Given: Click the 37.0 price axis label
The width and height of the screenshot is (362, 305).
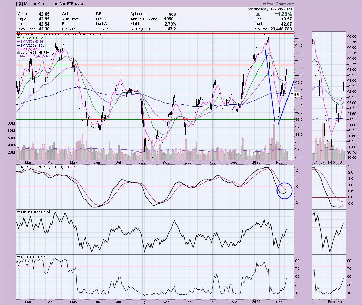Looking at the screenshot, I should pos(299,157).
